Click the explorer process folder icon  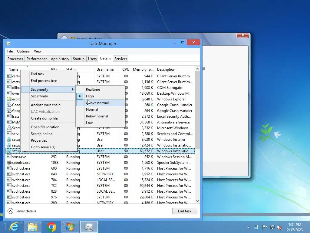click(x=9, y=99)
